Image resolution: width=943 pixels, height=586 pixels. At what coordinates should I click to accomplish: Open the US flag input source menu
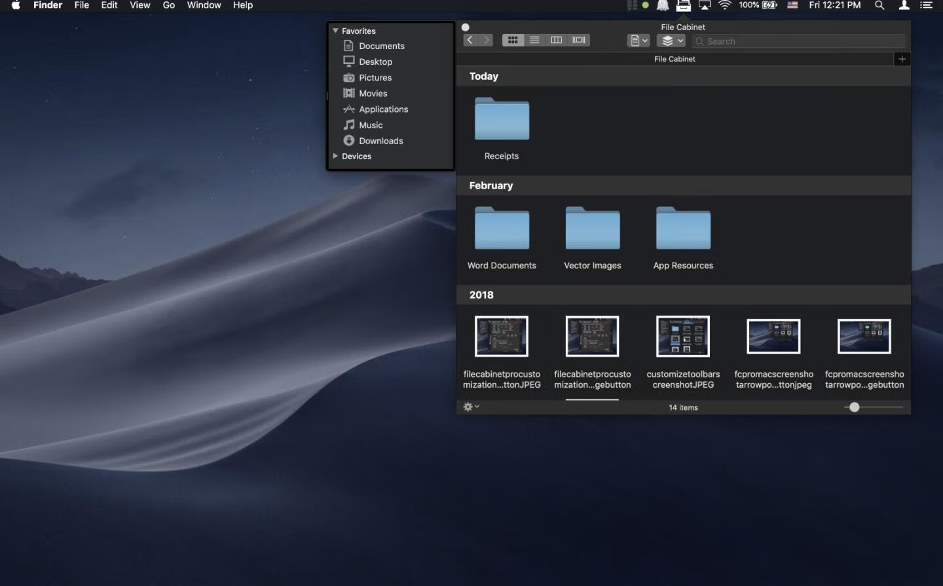coord(792,5)
